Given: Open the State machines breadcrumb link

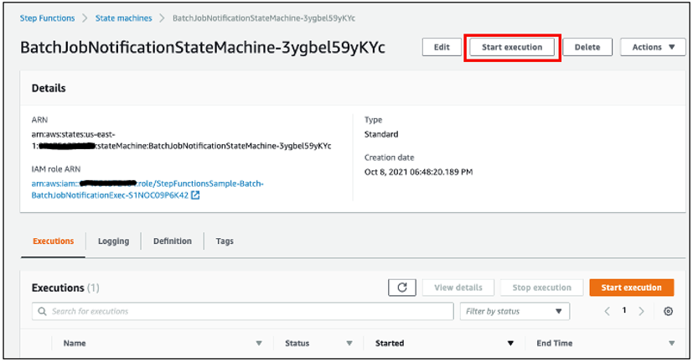Looking at the screenshot, I should pyautogui.click(x=124, y=18).
